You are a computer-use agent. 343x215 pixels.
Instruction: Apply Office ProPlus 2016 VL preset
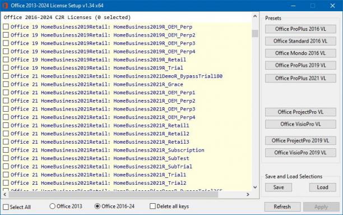[x=300, y=29]
